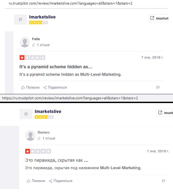Screen dimensions: 173x193
Task: Click Феликс's user avatar icon
Action: coord(30,135)
